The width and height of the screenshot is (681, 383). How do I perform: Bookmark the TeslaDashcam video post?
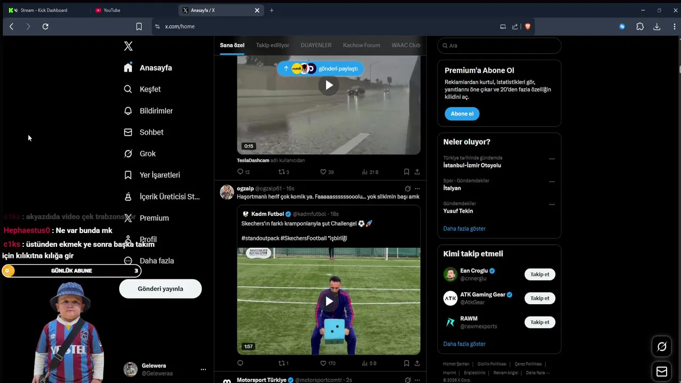point(406,172)
